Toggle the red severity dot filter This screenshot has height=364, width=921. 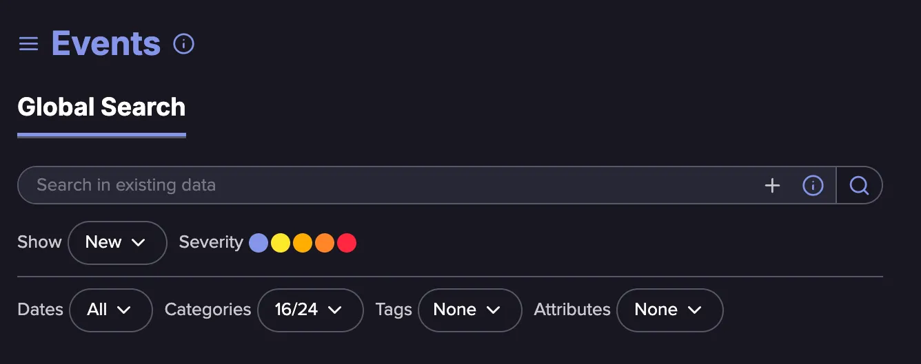coord(347,243)
